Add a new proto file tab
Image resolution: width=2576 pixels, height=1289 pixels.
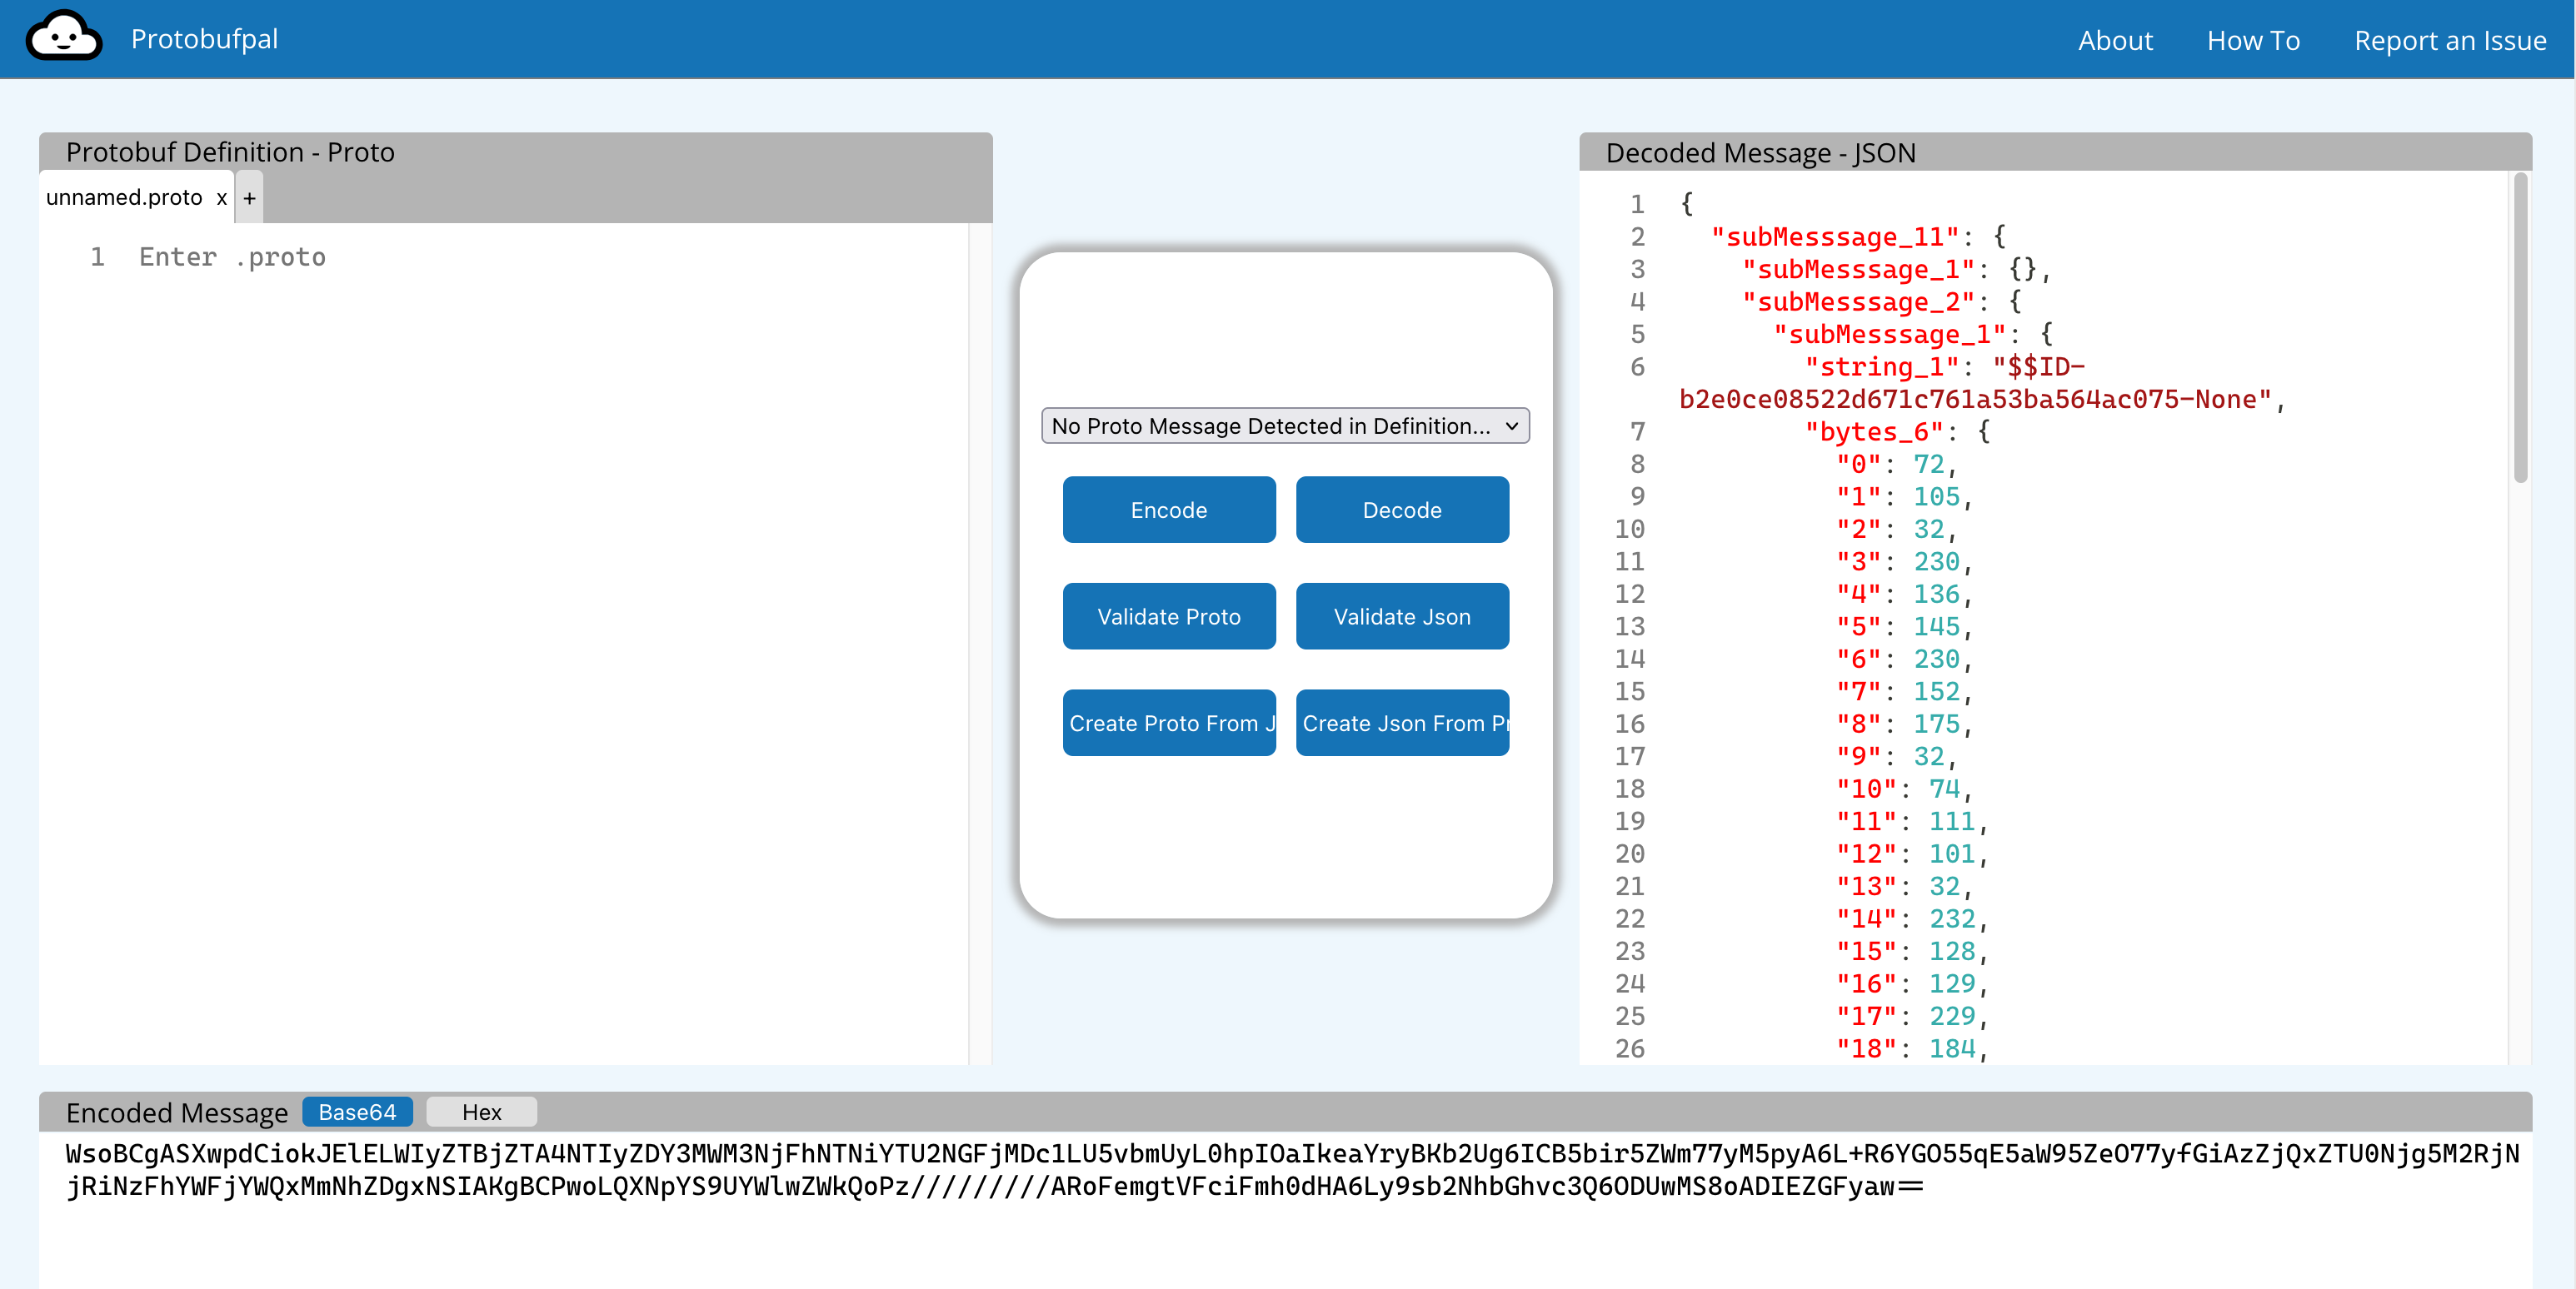pos(250,198)
